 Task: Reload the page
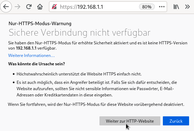click(29, 7)
